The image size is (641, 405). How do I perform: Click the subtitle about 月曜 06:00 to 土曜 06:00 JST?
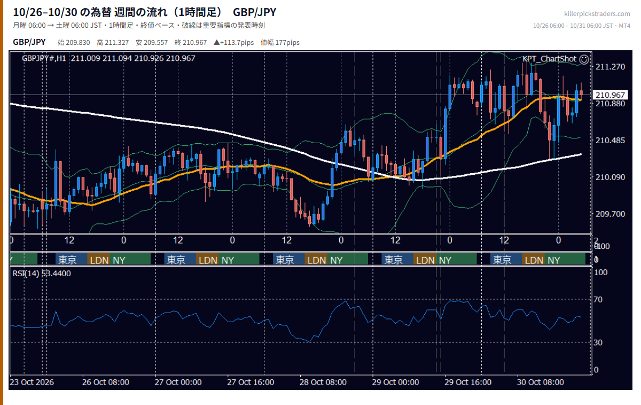coord(139,26)
